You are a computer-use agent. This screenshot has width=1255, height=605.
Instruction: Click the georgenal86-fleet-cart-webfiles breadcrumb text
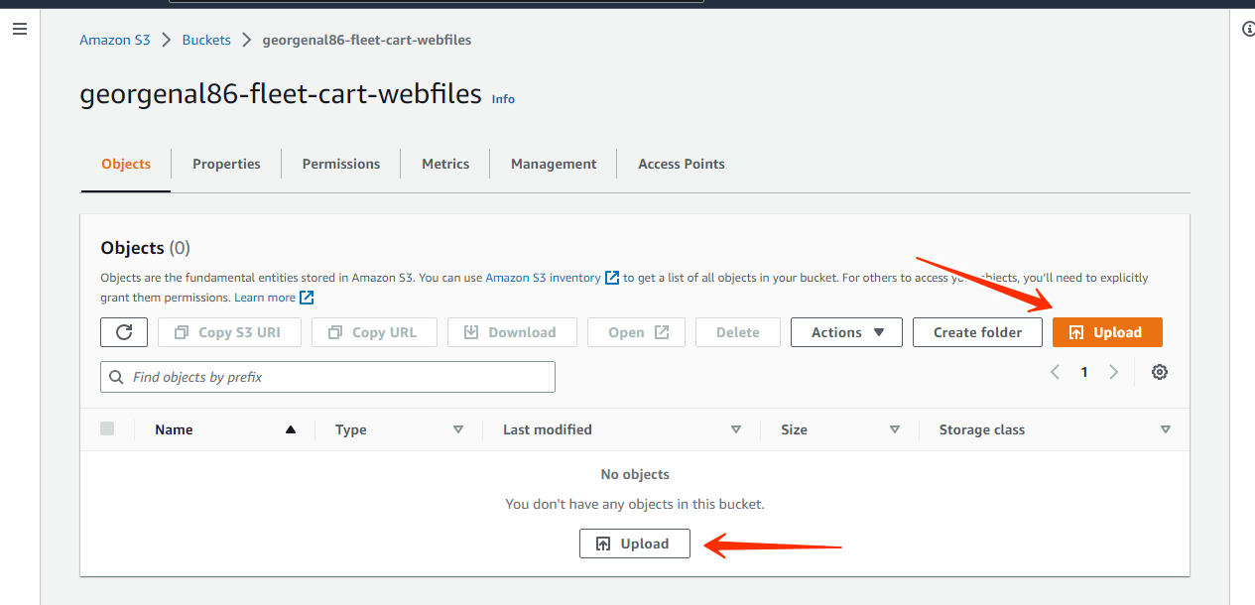pos(367,40)
